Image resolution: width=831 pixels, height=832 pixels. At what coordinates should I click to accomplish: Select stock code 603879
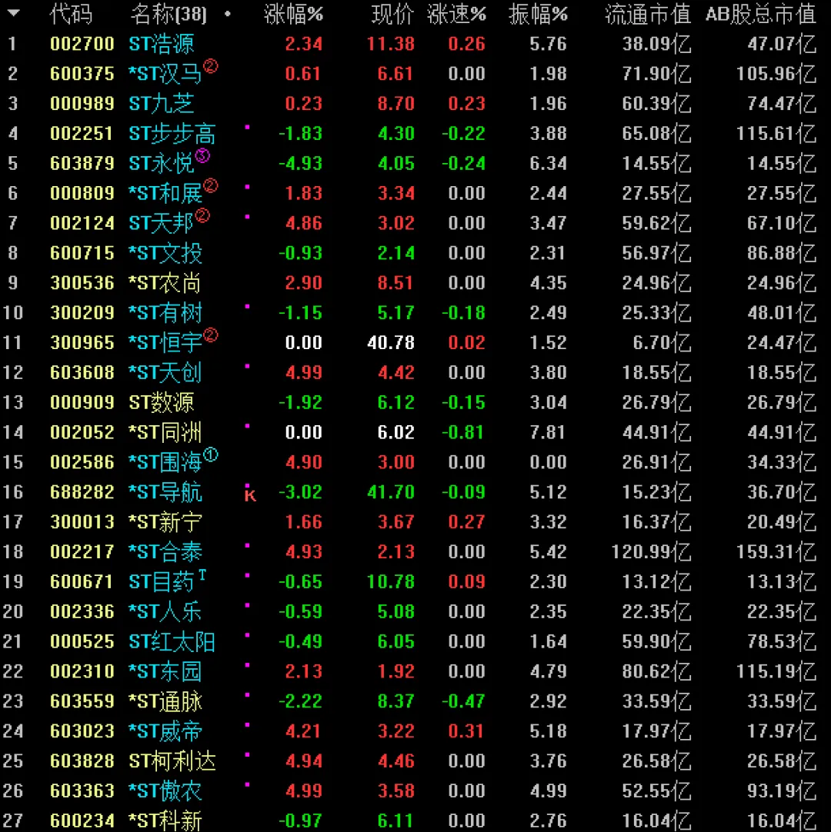(82, 164)
